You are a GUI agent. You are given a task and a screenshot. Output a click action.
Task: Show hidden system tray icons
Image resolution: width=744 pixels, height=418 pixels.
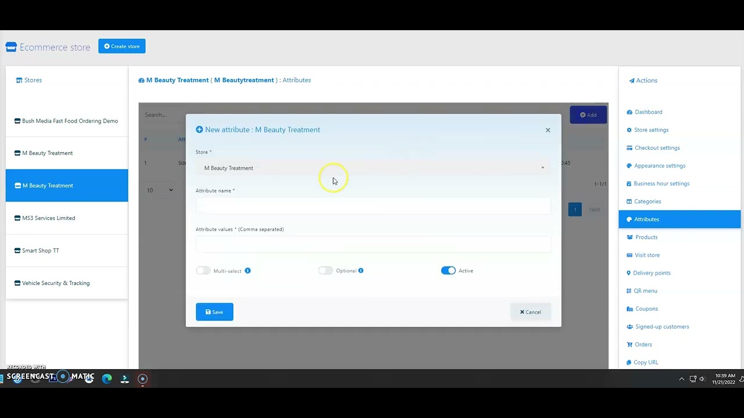coord(681,379)
